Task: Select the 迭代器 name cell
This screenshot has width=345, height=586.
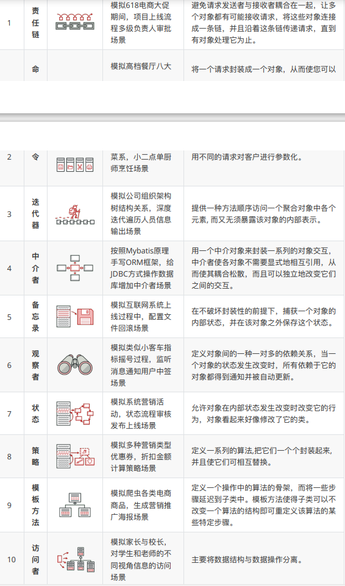Action: (35, 214)
